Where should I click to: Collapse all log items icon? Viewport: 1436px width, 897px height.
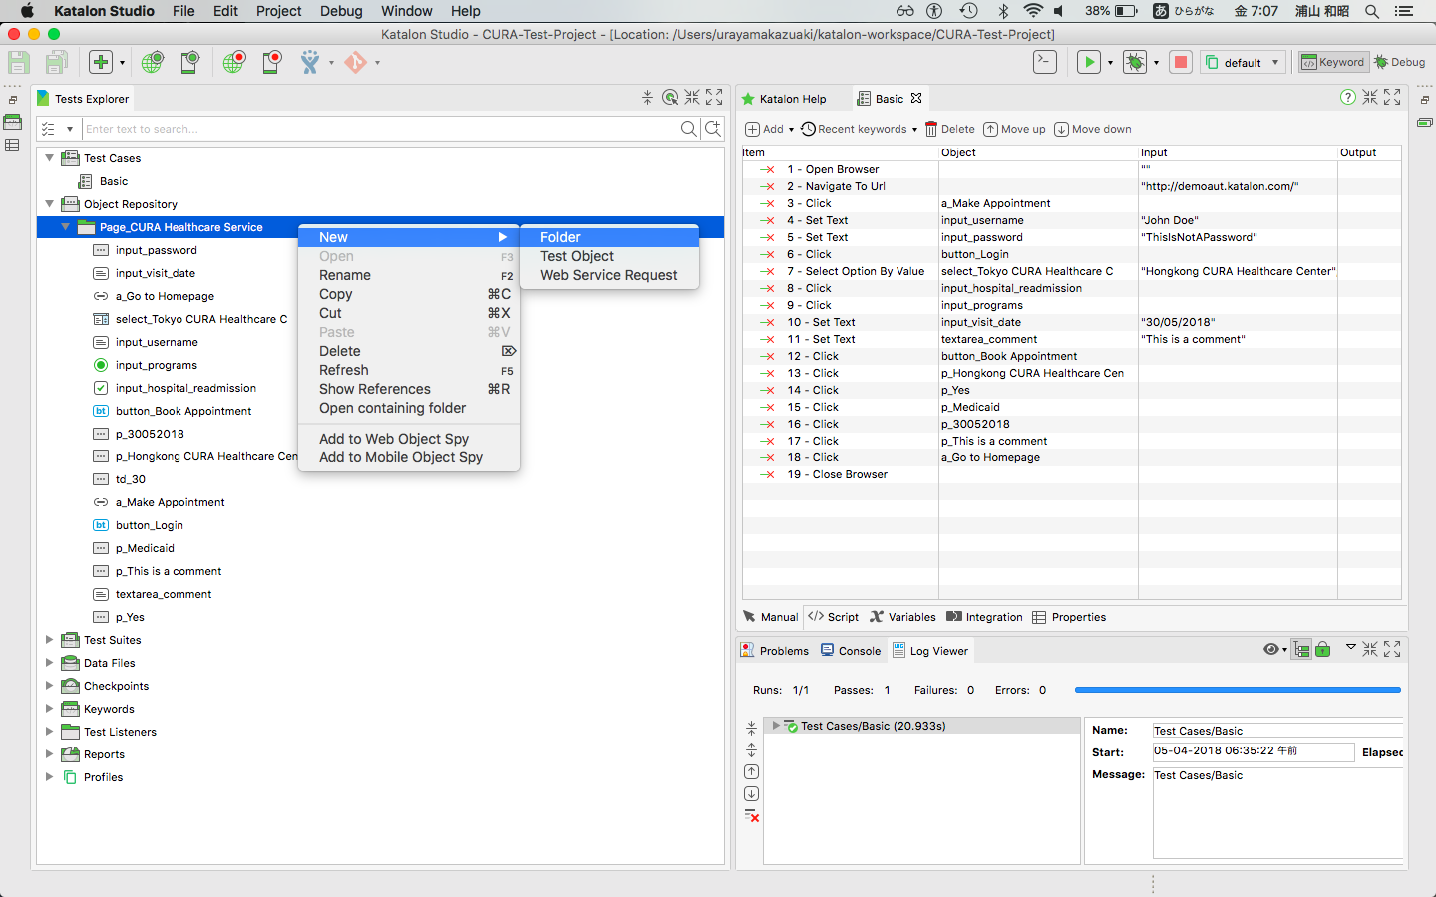click(752, 728)
